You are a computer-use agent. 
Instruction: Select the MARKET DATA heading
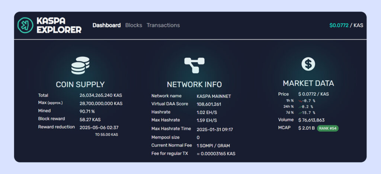pos(308,83)
